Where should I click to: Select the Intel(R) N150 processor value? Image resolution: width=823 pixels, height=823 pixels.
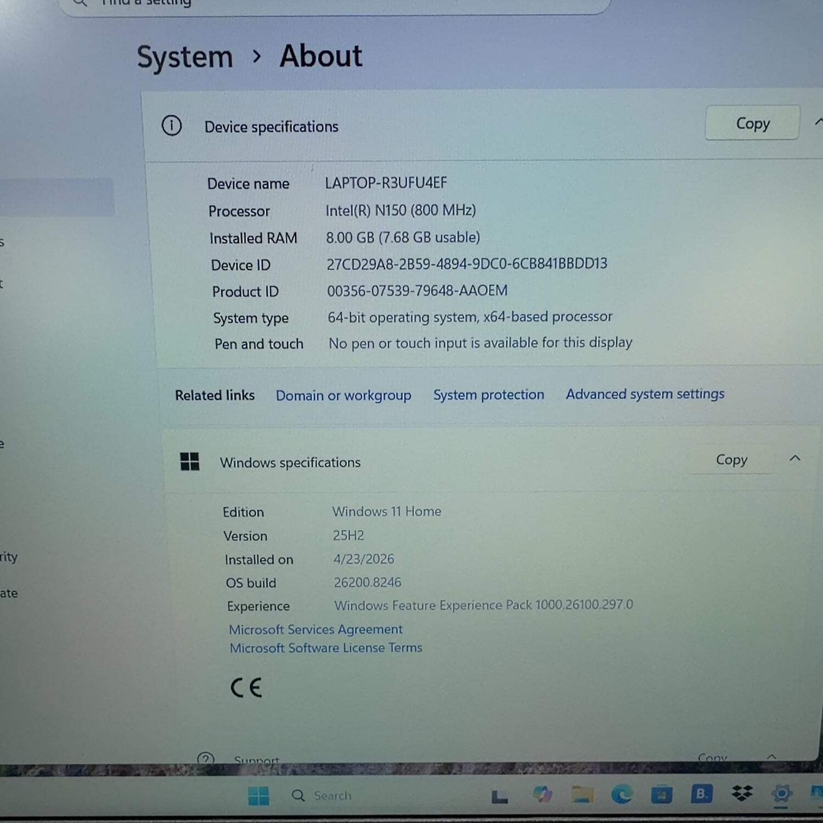point(401,210)
